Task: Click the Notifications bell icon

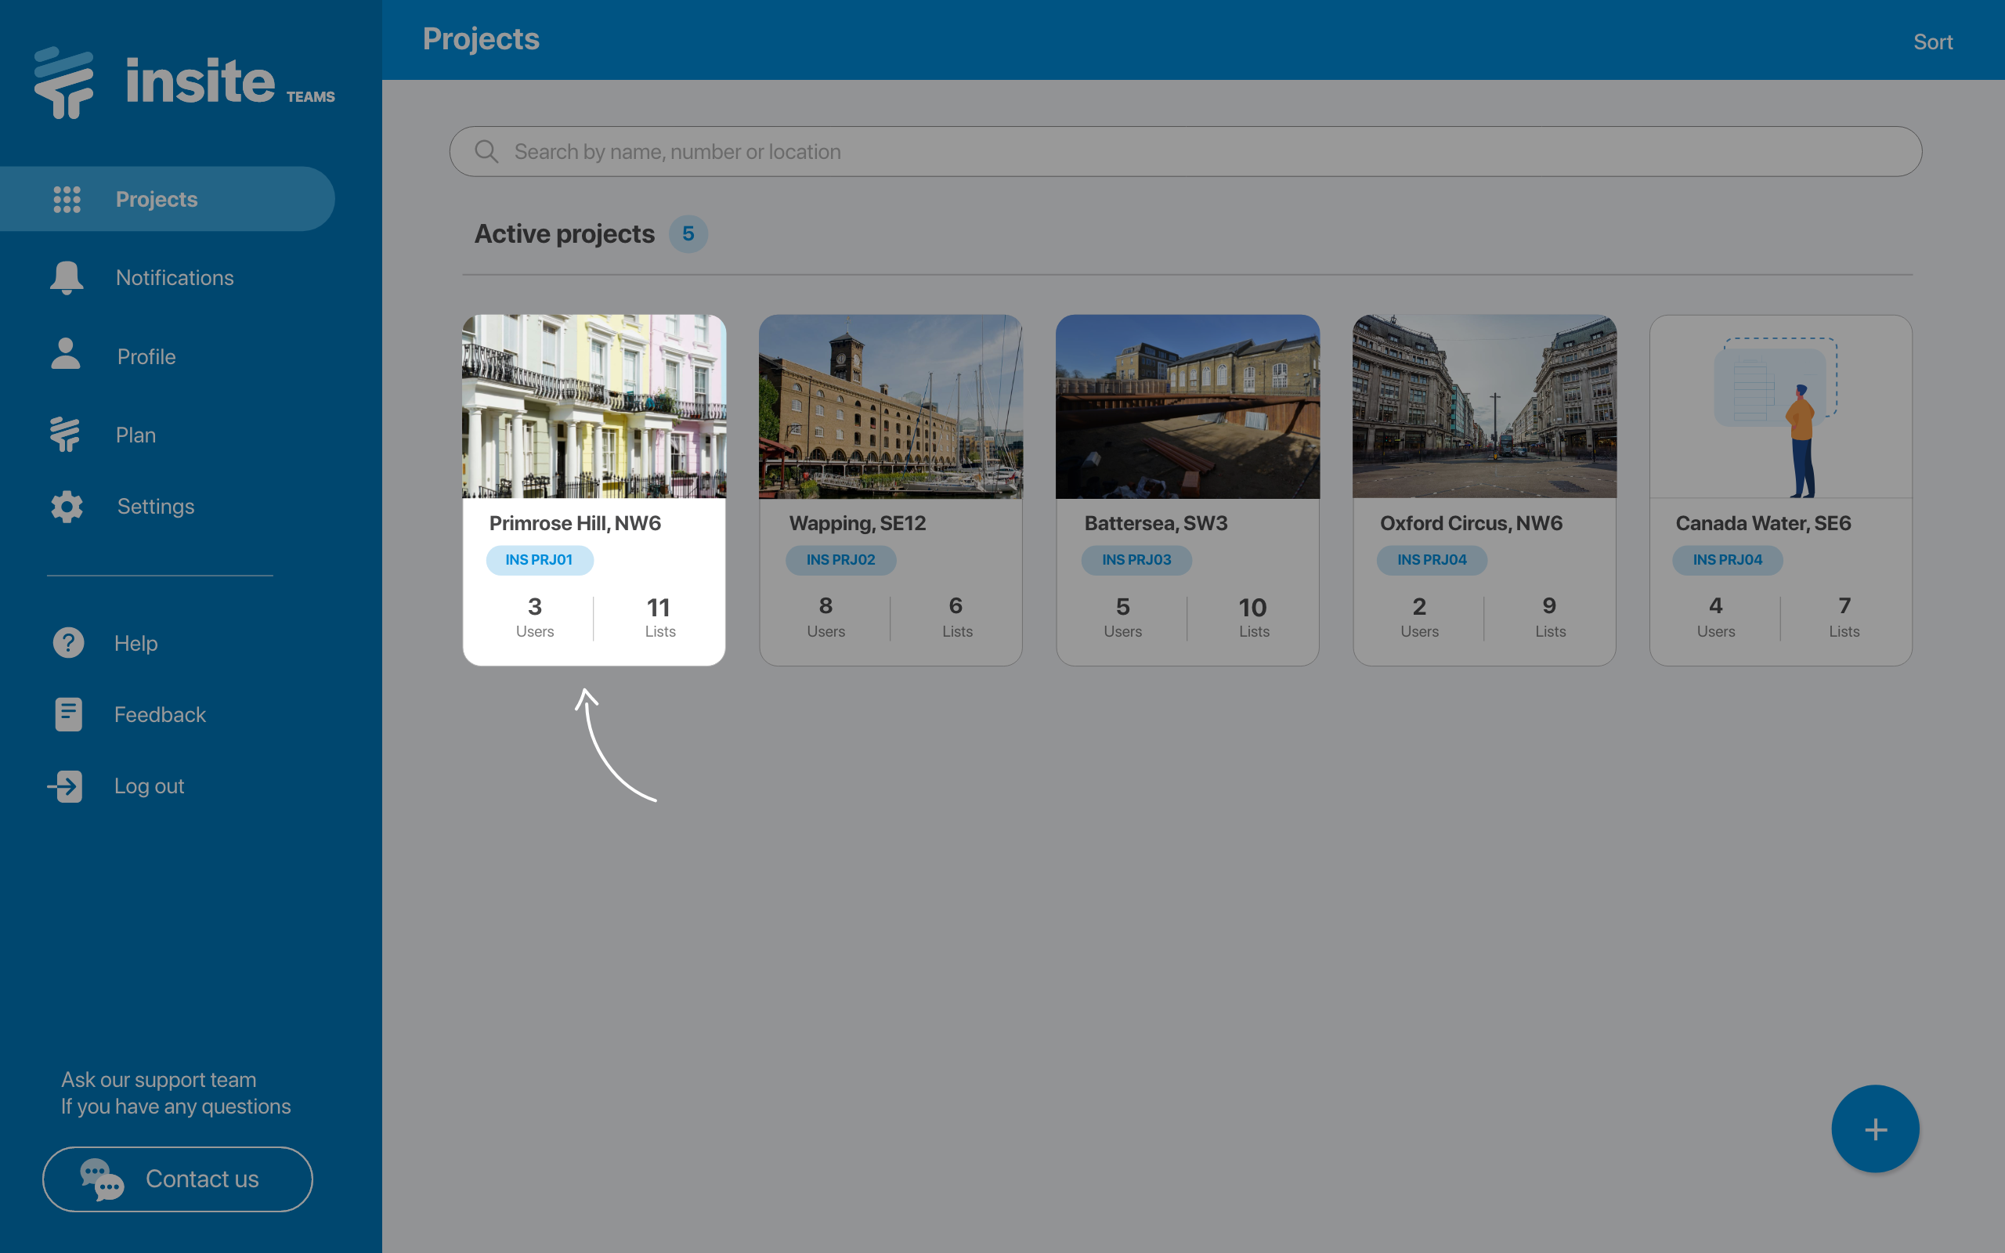Action: tap(67, 277)
